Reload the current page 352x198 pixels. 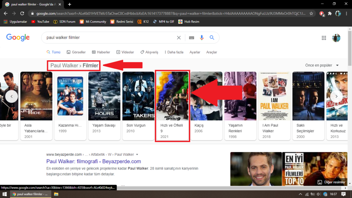tap(22, 13)
